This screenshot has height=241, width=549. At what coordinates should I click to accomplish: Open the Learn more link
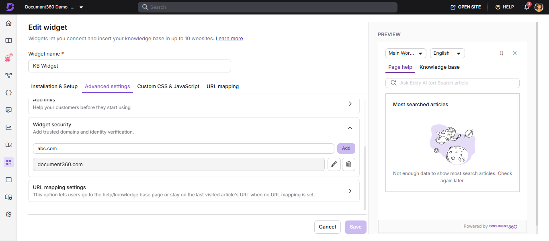click(x=229, y=39)
